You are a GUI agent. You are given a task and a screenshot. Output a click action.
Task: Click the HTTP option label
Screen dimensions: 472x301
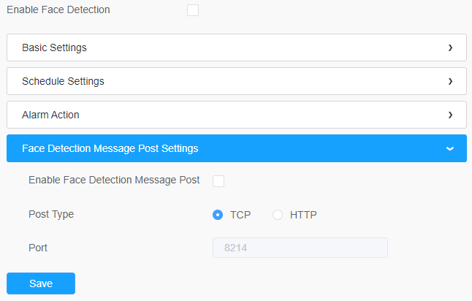click(x=303, y=215)
